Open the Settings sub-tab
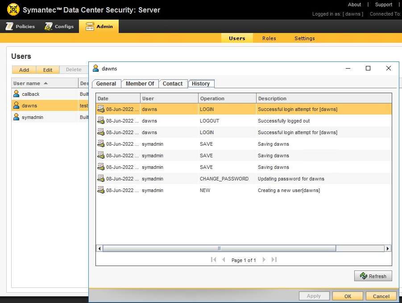402x303 pixels. click(305, 38)
